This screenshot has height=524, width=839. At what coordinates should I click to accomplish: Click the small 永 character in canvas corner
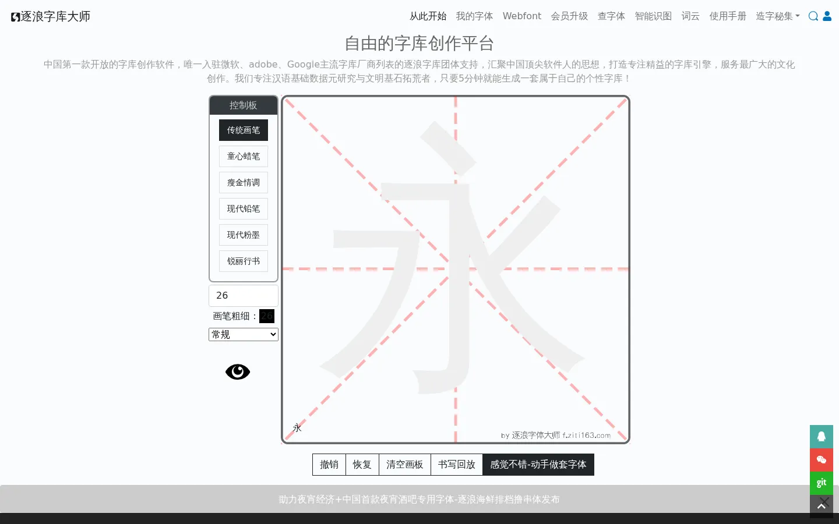[297, 428]
